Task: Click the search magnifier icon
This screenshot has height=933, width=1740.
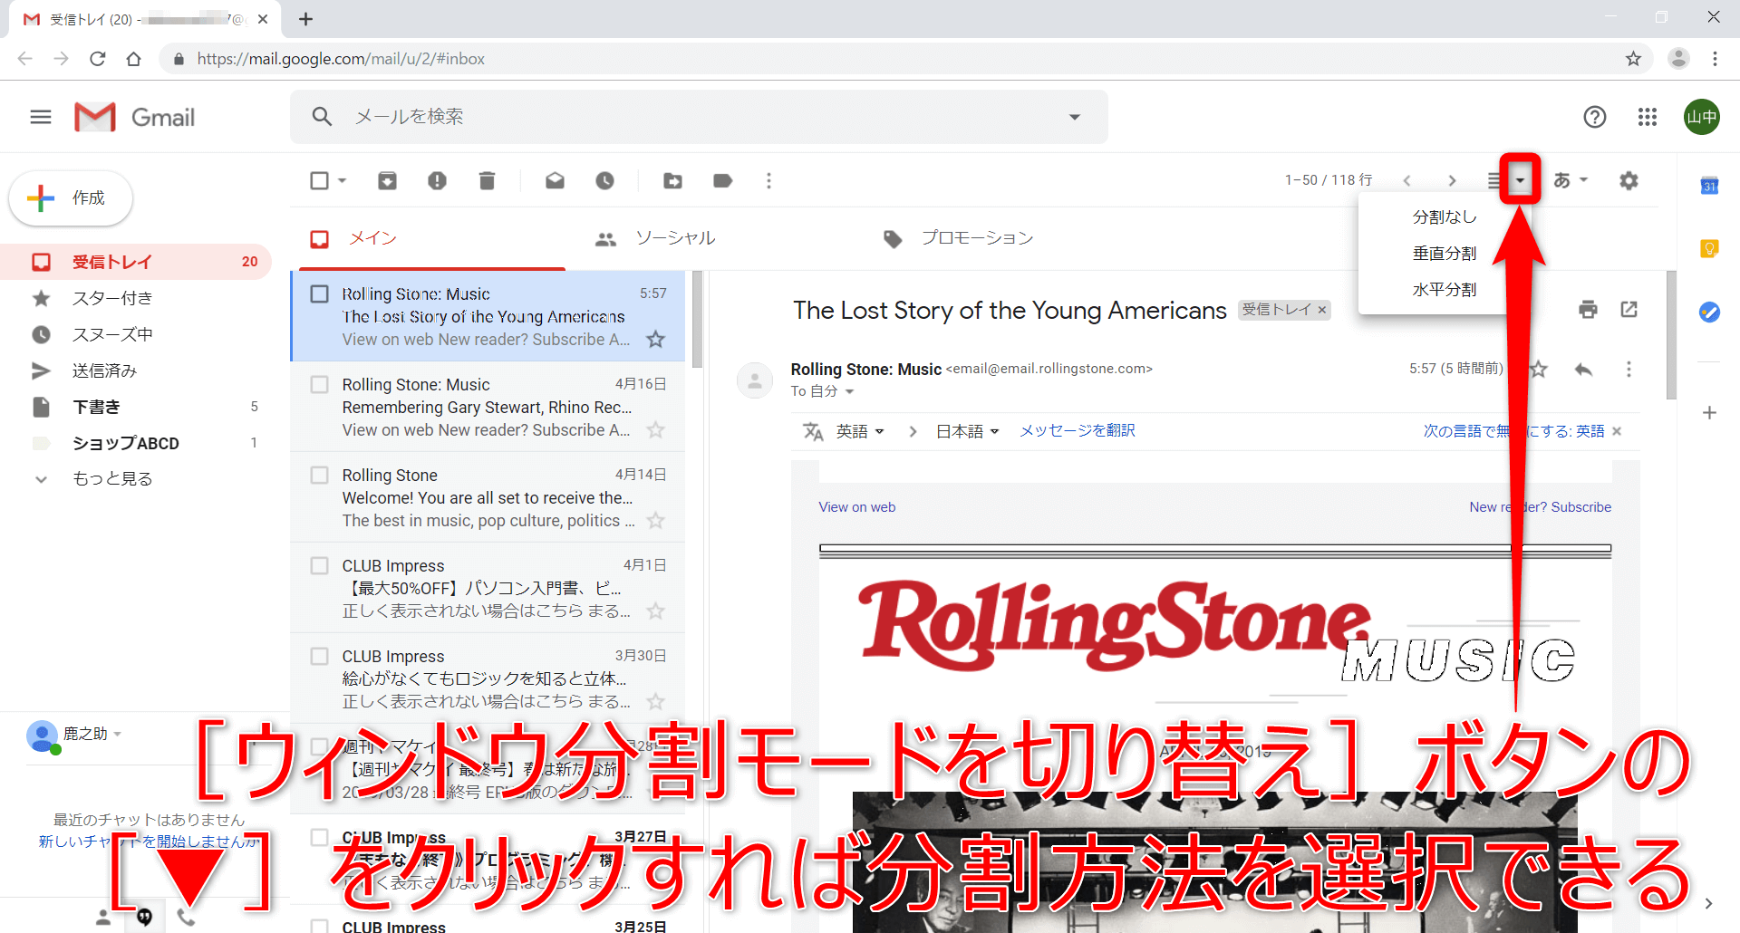Action: (322, 117)
